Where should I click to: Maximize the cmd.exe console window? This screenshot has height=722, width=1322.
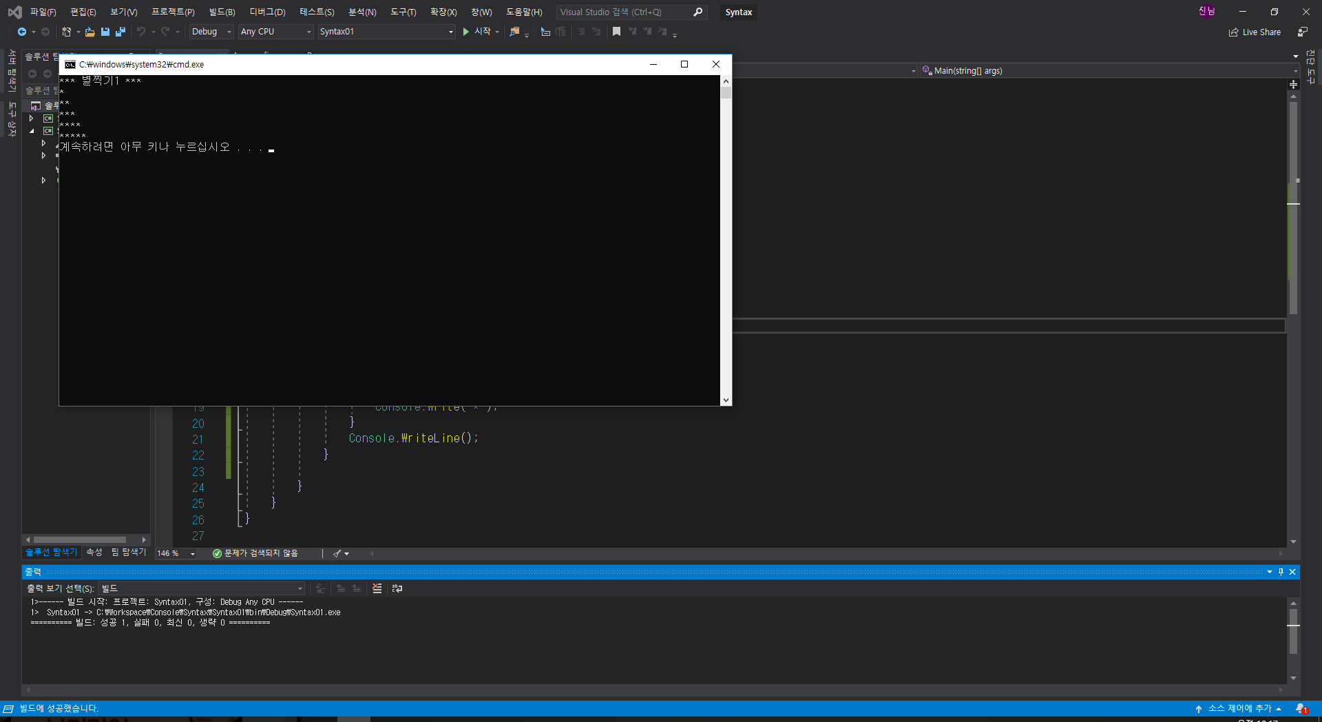click(684, 64)
